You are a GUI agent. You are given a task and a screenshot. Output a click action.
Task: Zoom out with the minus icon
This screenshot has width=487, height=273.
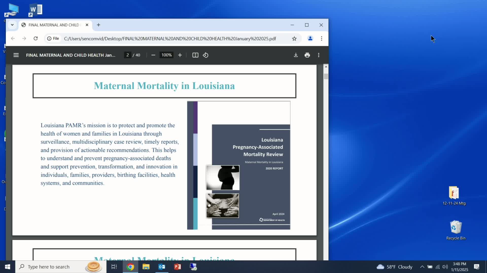153,55
